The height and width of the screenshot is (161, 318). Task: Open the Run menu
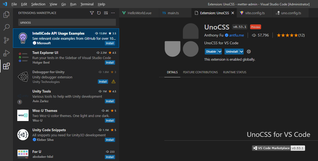[x=73, y=4]
